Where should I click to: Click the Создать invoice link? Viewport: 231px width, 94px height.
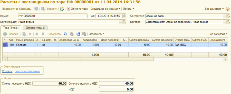tap(7, 71)
